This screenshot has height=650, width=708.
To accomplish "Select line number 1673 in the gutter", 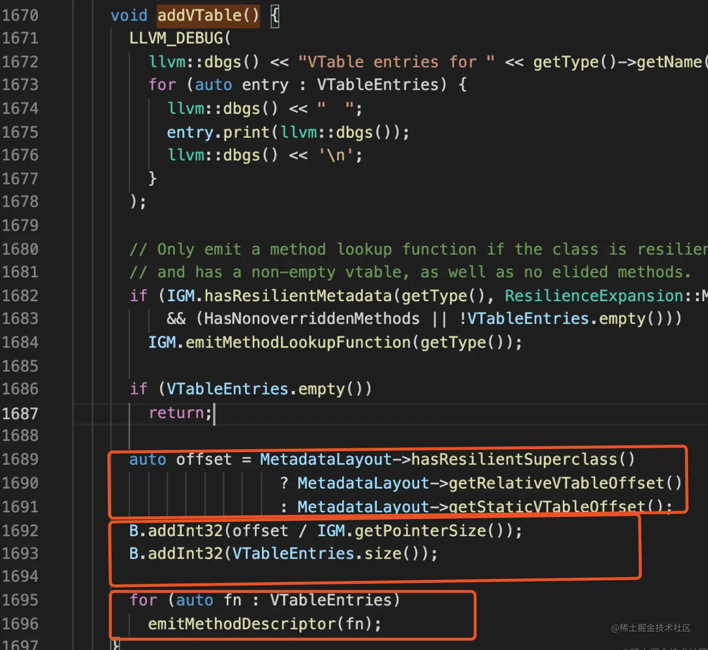I will click(x=20, y=84).
